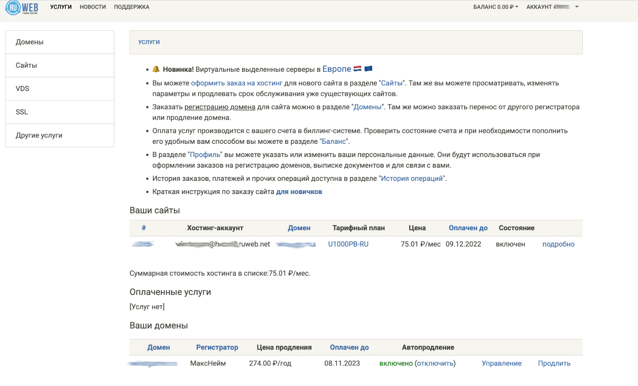Click Управление for the domain

pos(501,363)
